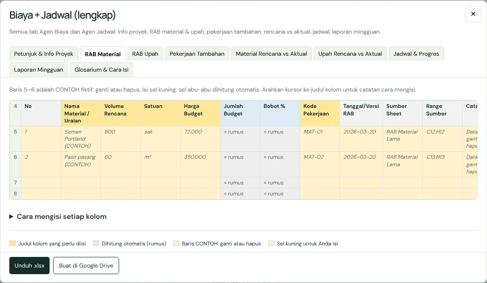
Task: Click row 6 date cell 2026-03-20
Action: coord(361,164)
